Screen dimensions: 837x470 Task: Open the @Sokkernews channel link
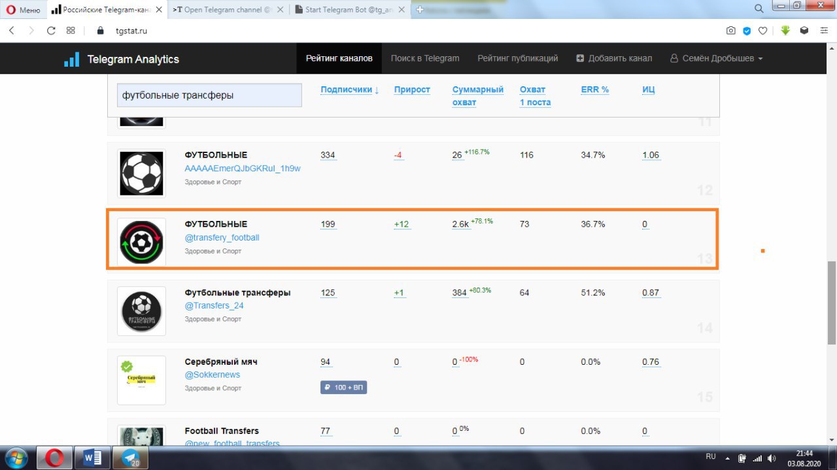[x=212, y=375]
